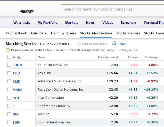The height and width of the screenshot is (127, 164).
Task: Click Ford Motor Company name cell
Action: click(54, 106)
